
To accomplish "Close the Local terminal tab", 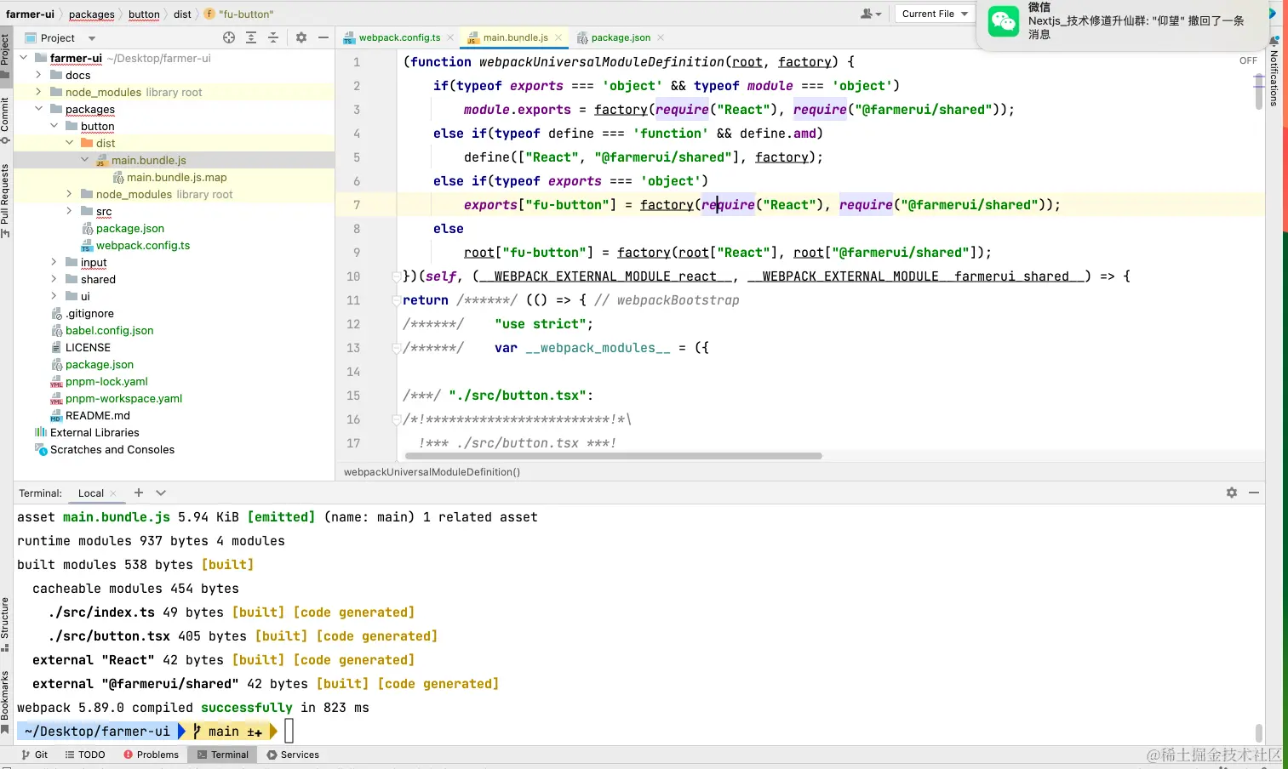I will (x=113, y=493).
